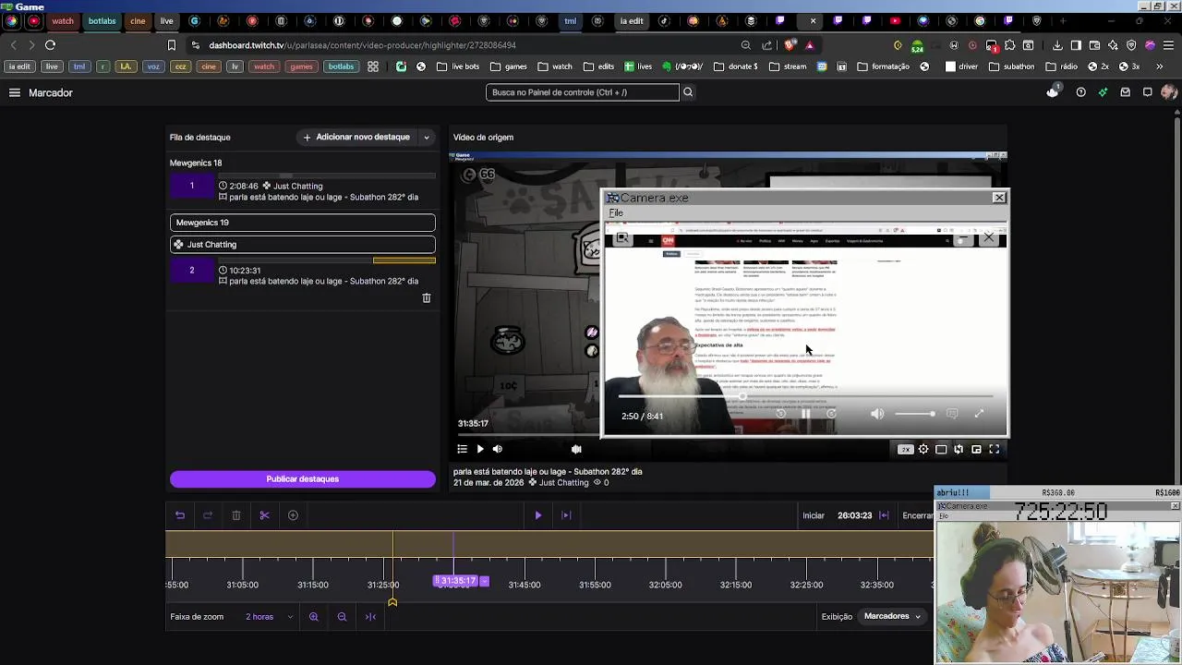
Task: Open the notifications icon with badge
Action: [x=1054, y=91]
